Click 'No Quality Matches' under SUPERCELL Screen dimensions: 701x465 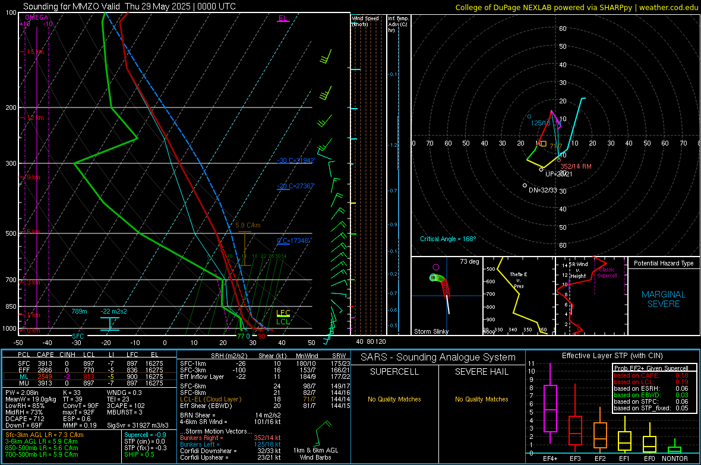(394, 399)
